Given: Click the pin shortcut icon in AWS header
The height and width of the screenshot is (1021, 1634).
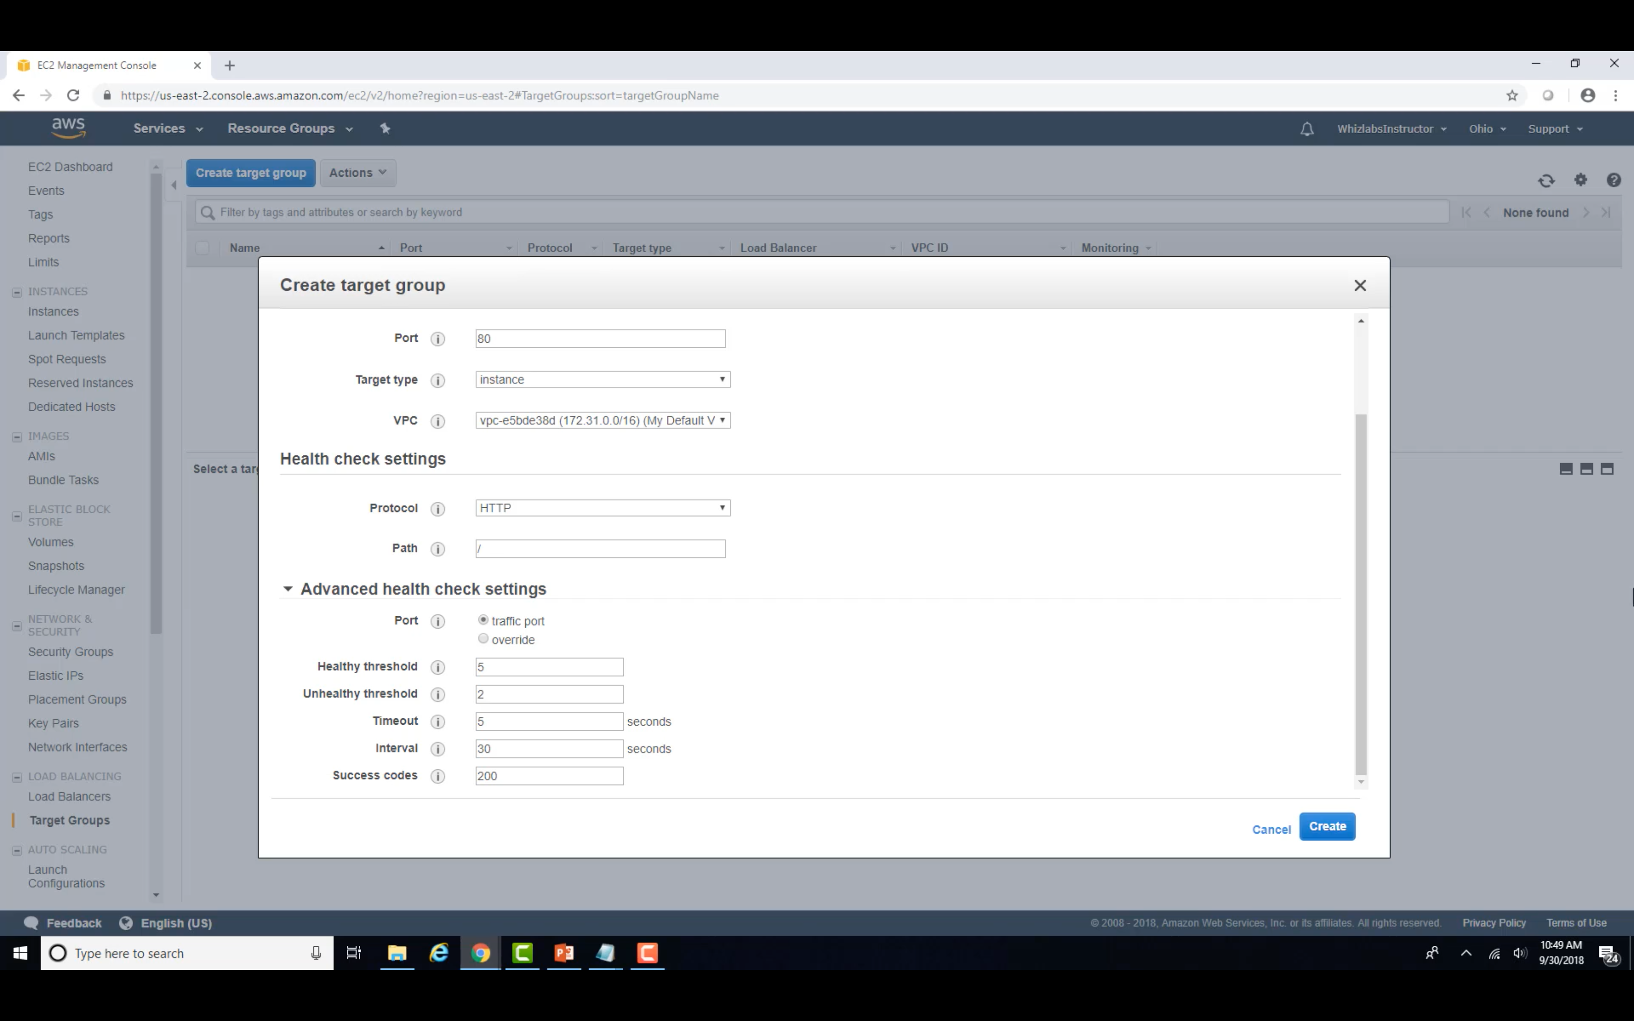Looking at the screenshot, I should 385,128.
